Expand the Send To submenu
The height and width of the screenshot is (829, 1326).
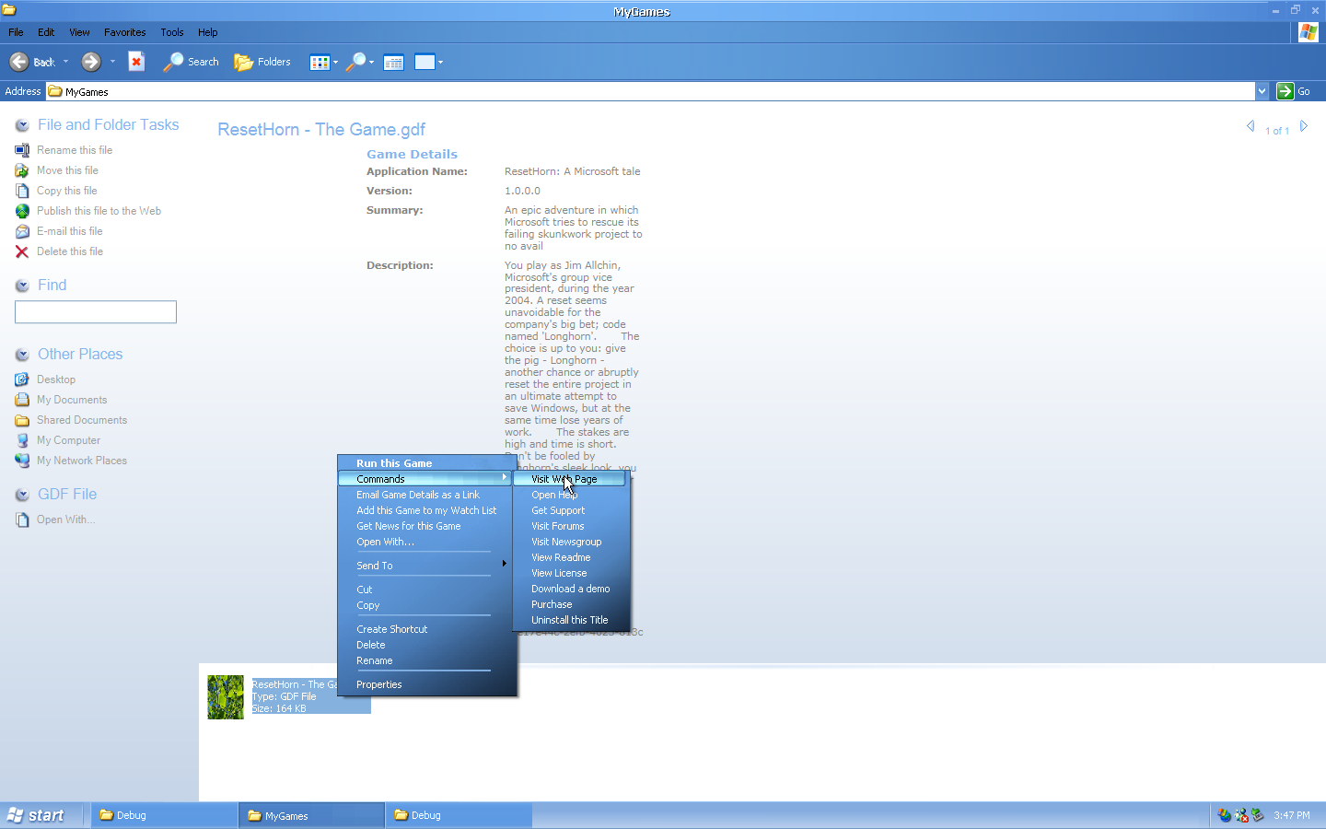425,566
